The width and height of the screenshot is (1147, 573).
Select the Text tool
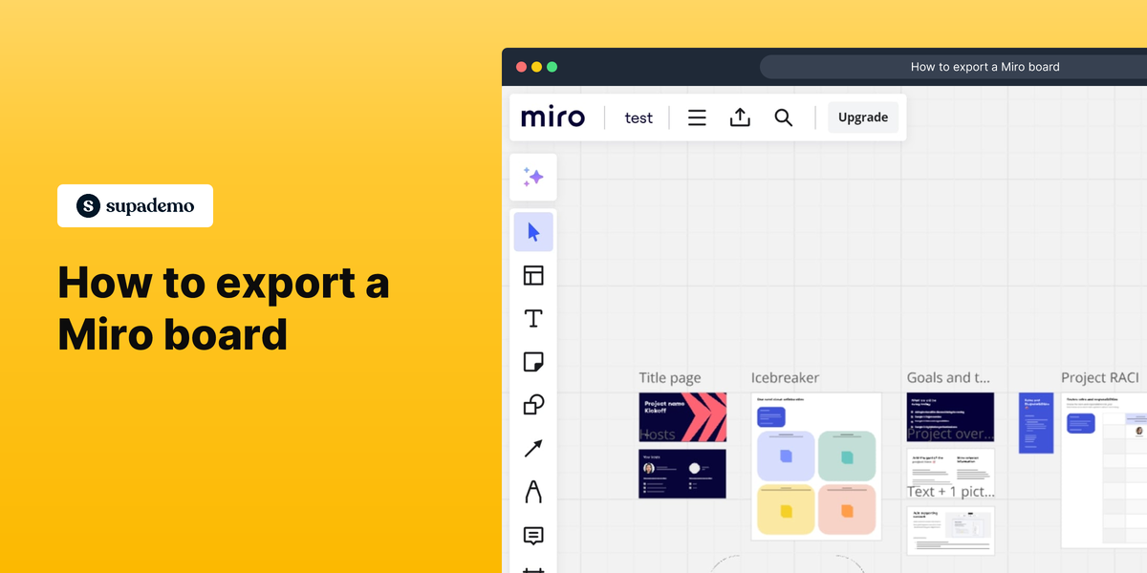pyautogui.click(x=533, y=319)
